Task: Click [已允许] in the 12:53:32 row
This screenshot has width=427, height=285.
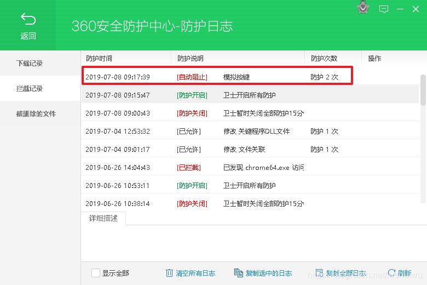Action: point(189,132)
